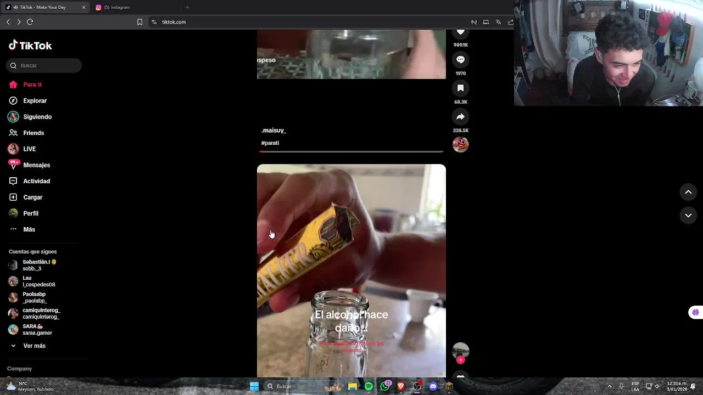Click the share page icon in toolbar
703x395 pixels.
[511, 22]
